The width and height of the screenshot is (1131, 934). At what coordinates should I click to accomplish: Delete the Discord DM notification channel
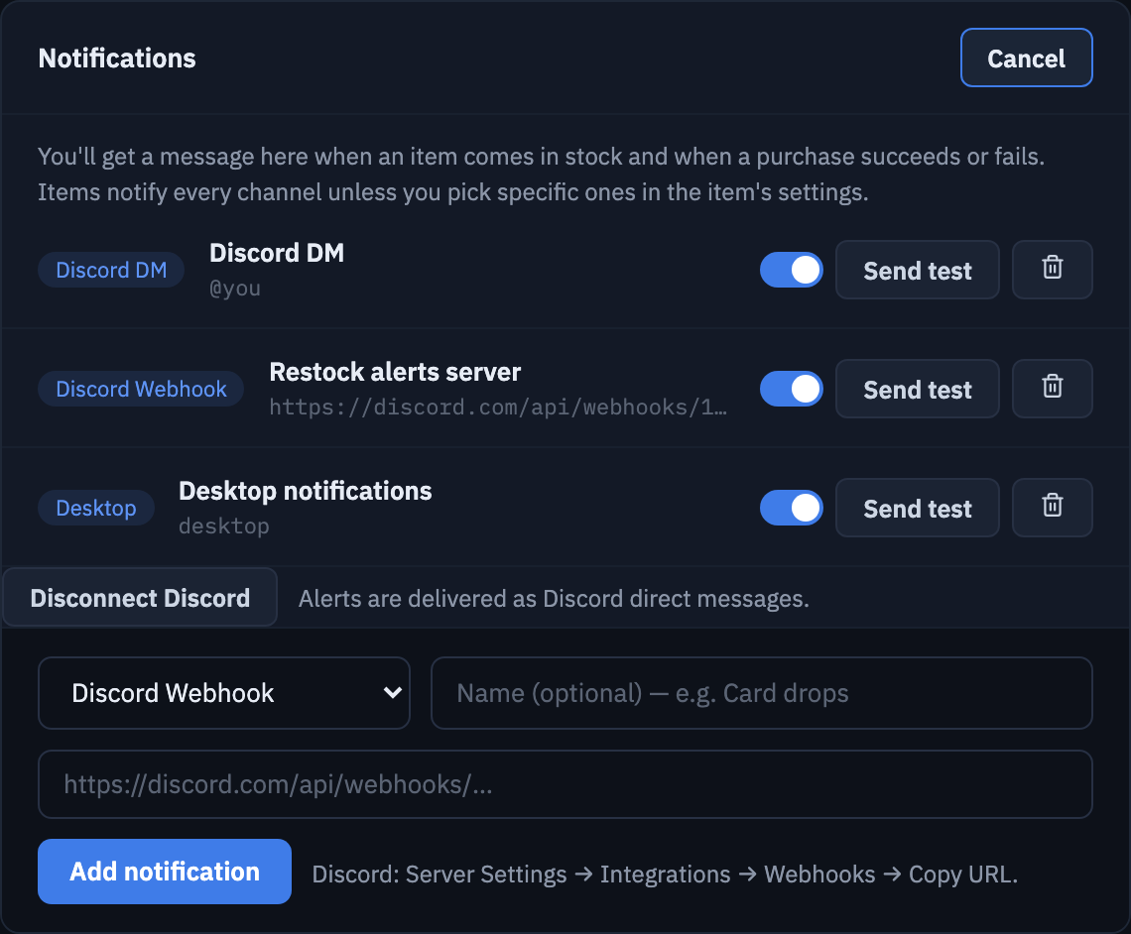(x=1052, y=270)
